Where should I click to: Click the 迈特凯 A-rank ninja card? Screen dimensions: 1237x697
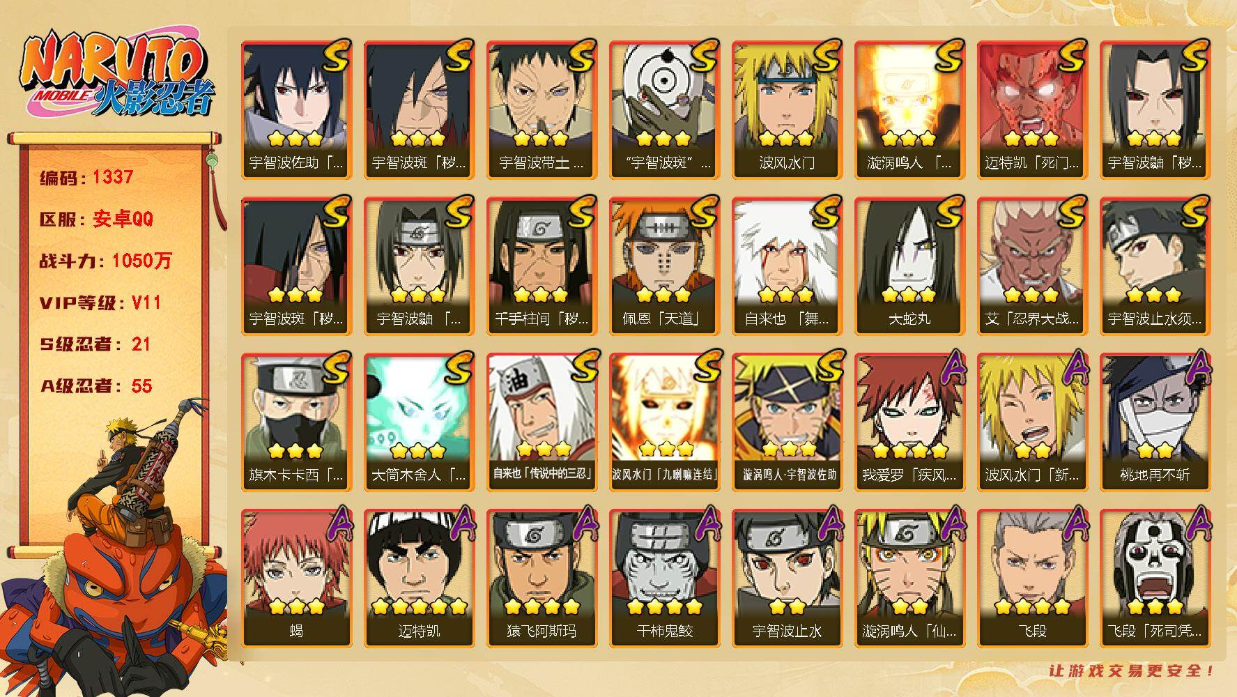[x=419, y=579]
